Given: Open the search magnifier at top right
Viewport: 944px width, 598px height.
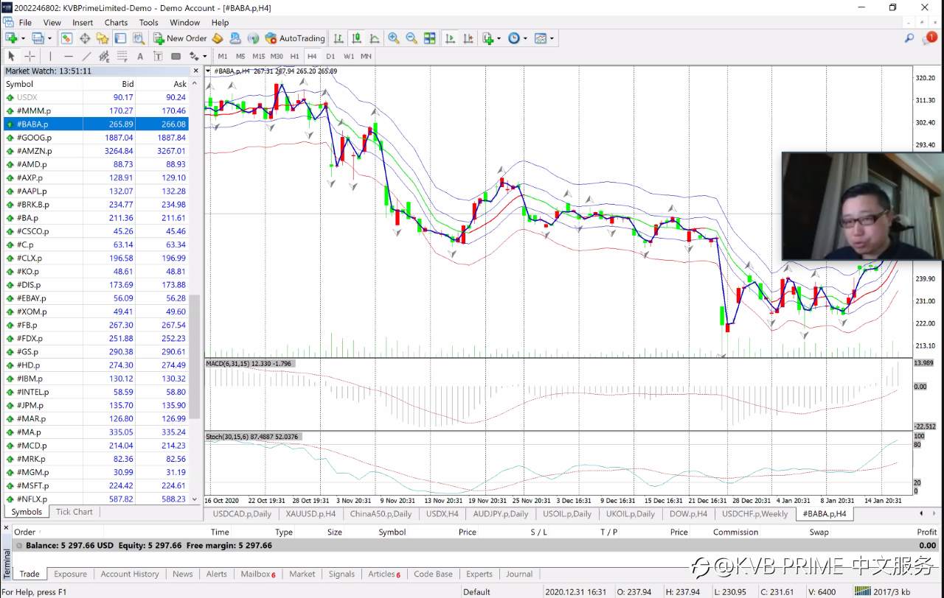Looking at the screenshot, I should pyautogui.click(x=909, y=38).
